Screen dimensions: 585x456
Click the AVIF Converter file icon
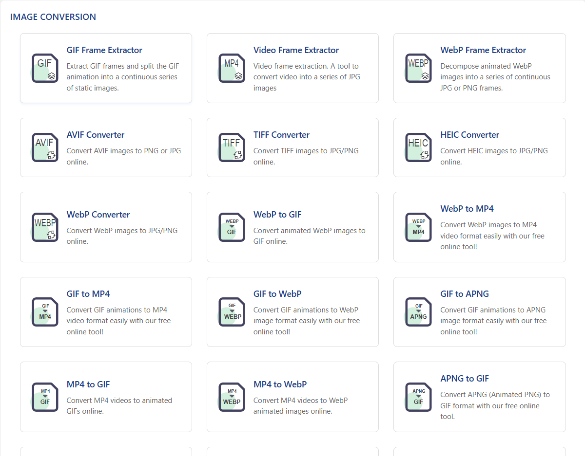click(45, 147)
